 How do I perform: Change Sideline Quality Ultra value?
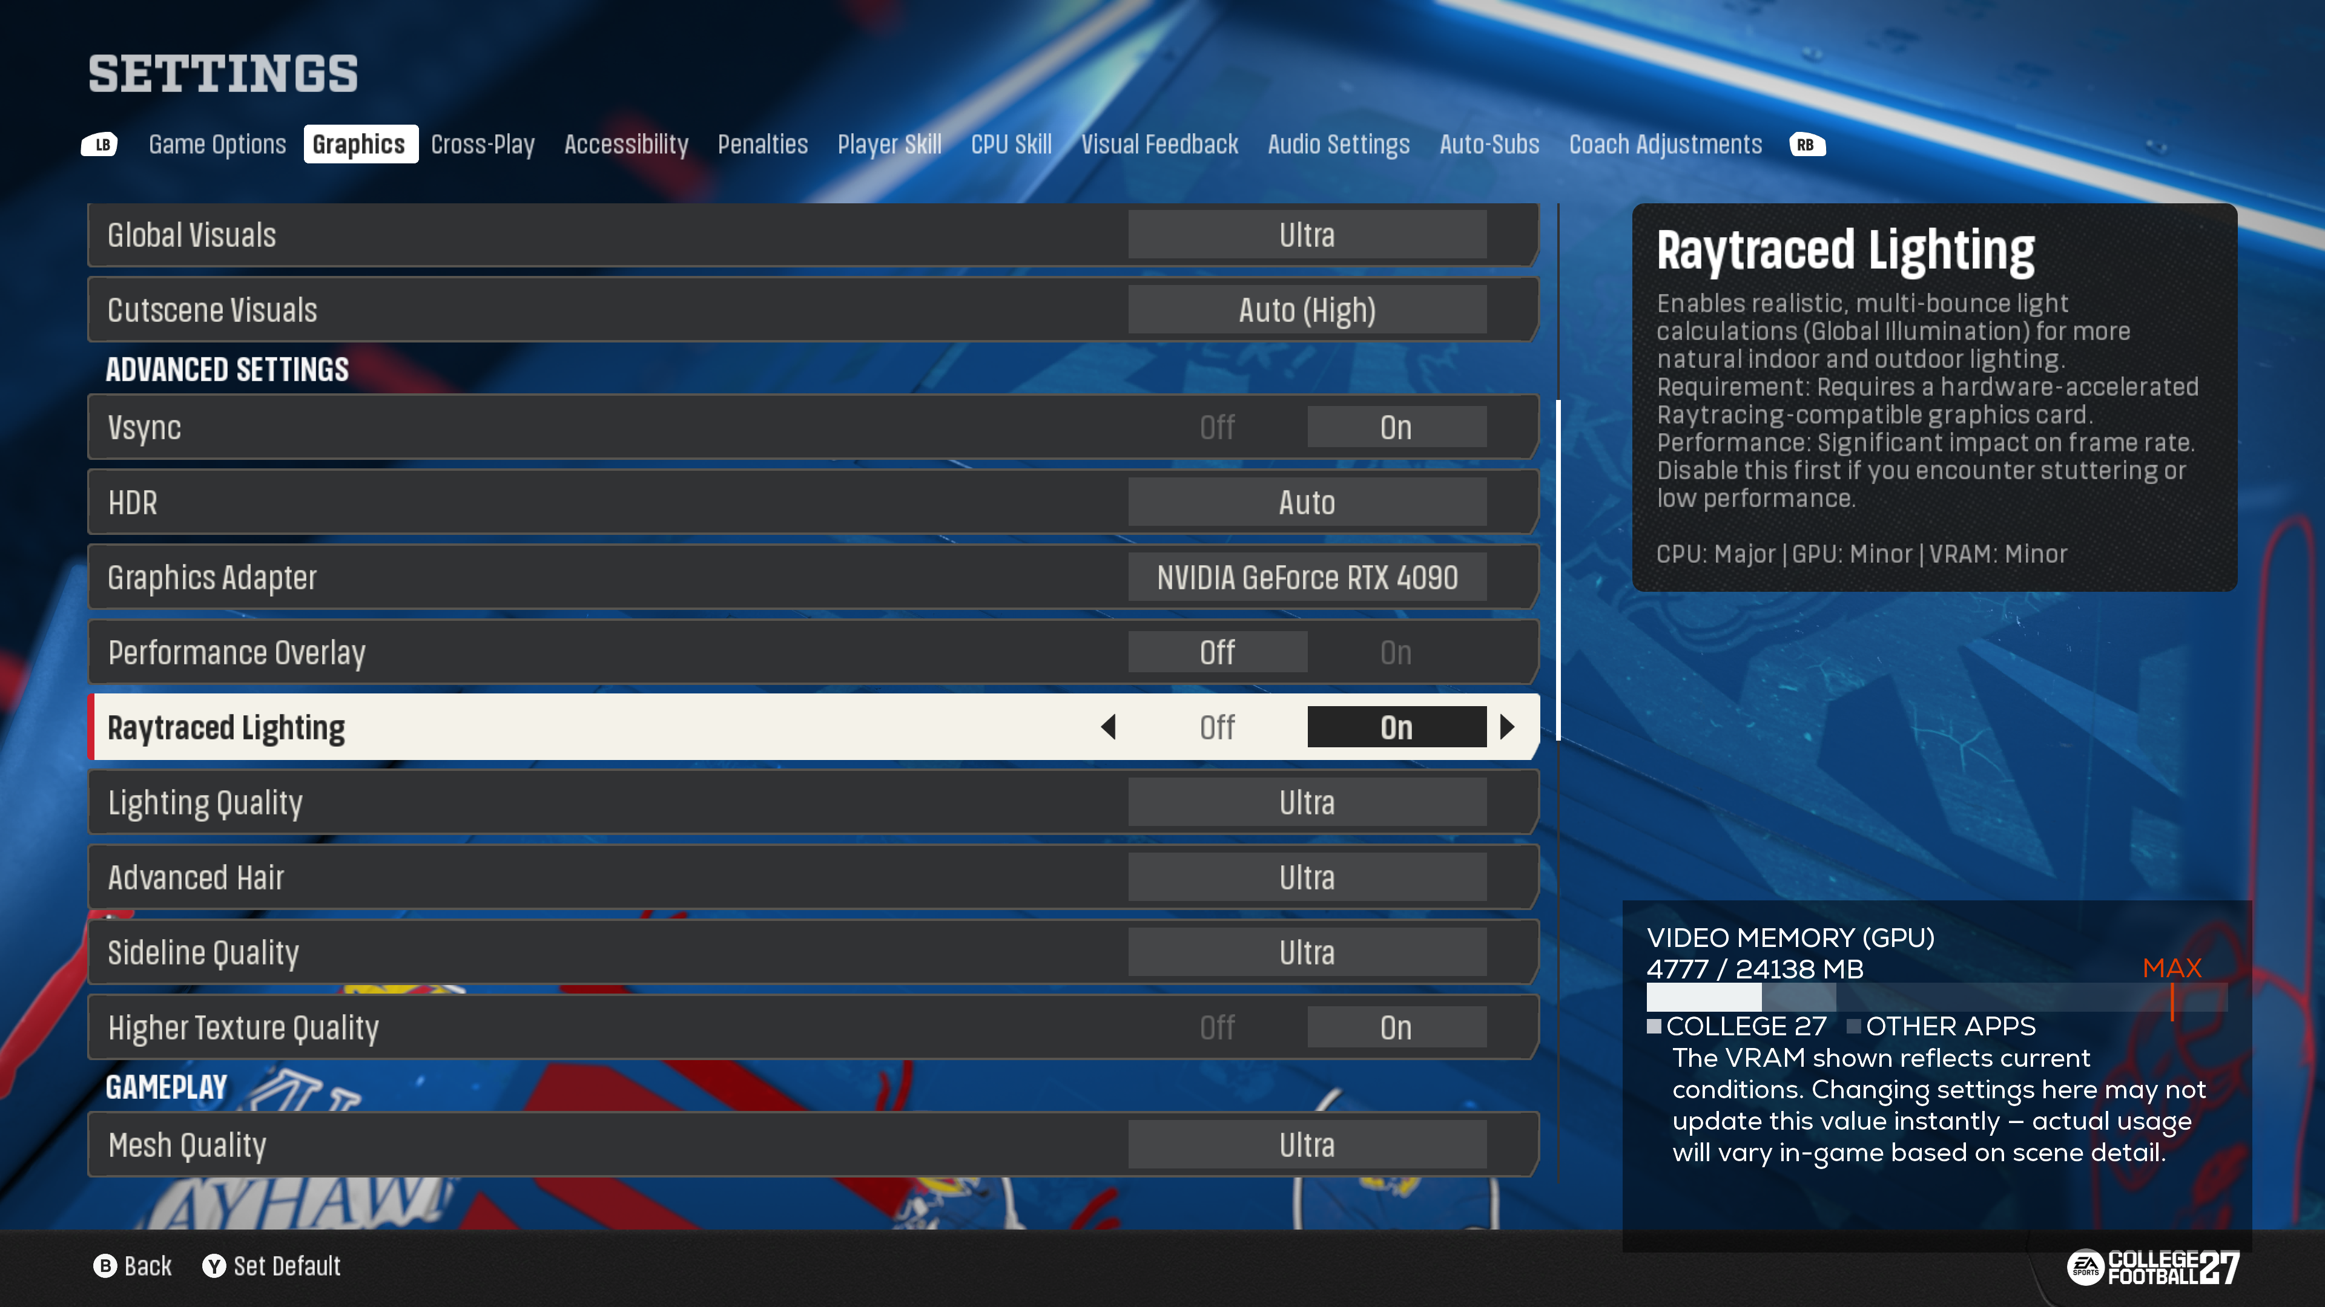tap(1307, 952)
